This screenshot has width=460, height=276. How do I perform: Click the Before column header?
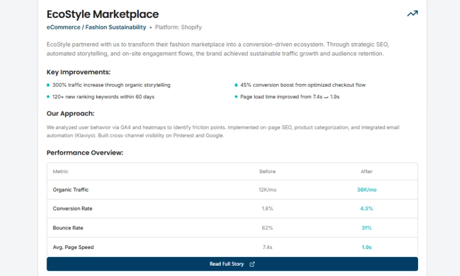[x=267, y=171]
